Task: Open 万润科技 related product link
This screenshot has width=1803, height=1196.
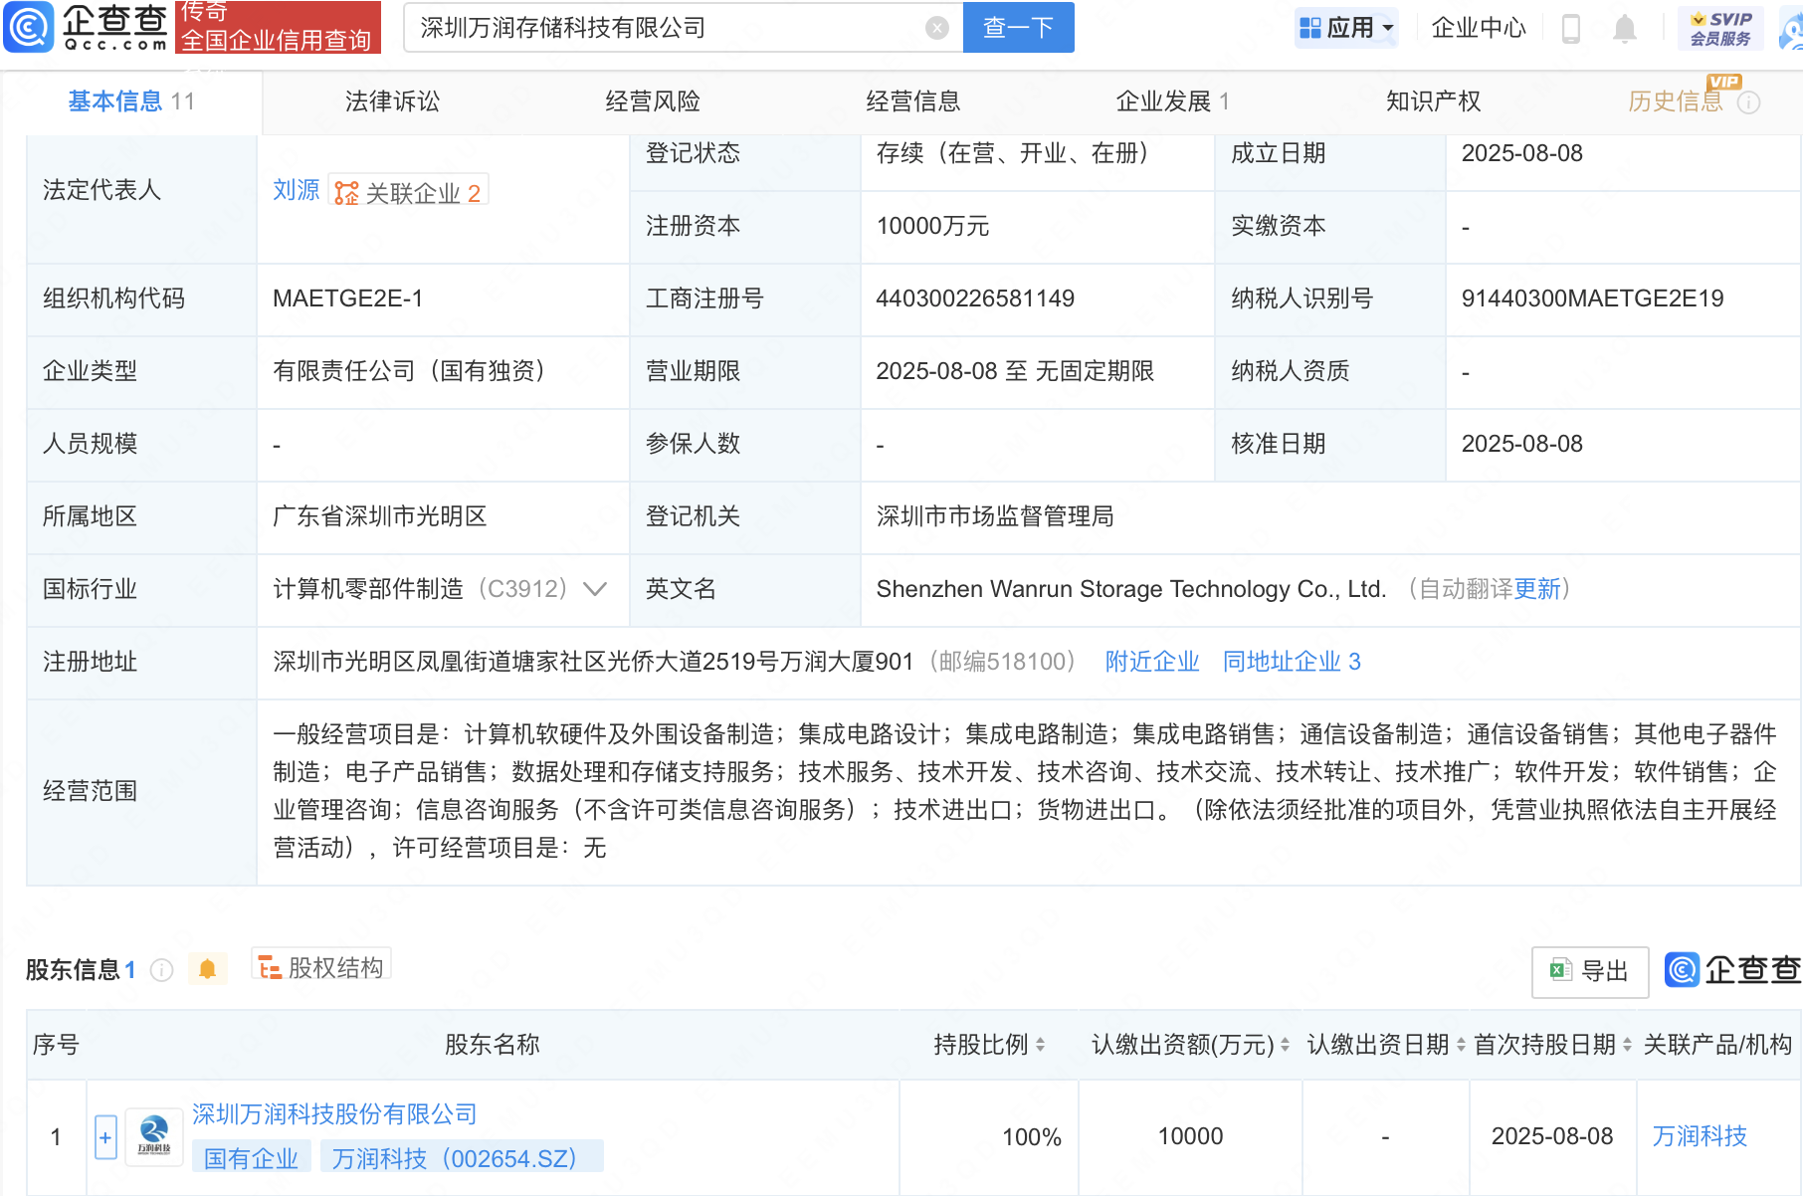Action: click(1700, 1136)
